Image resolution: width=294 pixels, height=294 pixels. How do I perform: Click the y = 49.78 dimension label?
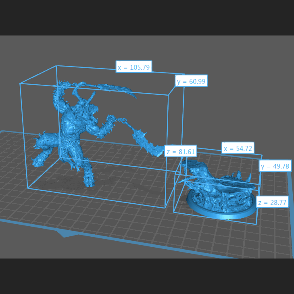coord(275,166)
